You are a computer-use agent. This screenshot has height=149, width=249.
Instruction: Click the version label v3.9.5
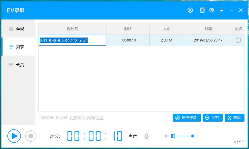pyautogui.click(x=239, y=142)
